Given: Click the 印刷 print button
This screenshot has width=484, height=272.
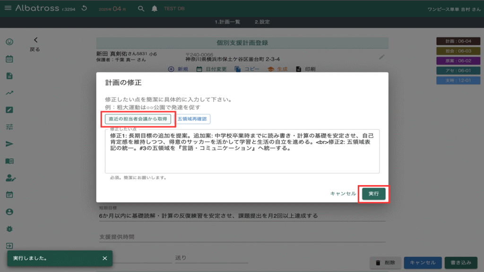Looking at the screenshot, I should click(306, 69).
